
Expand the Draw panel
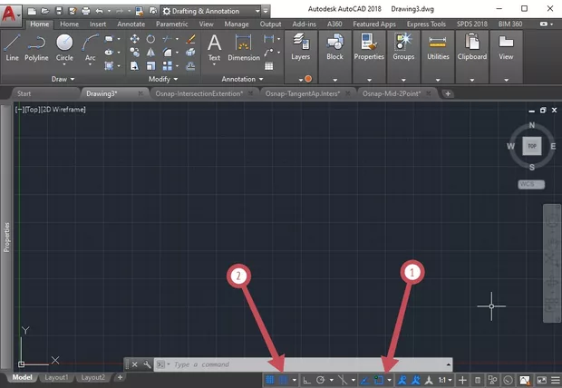[63, 79]
